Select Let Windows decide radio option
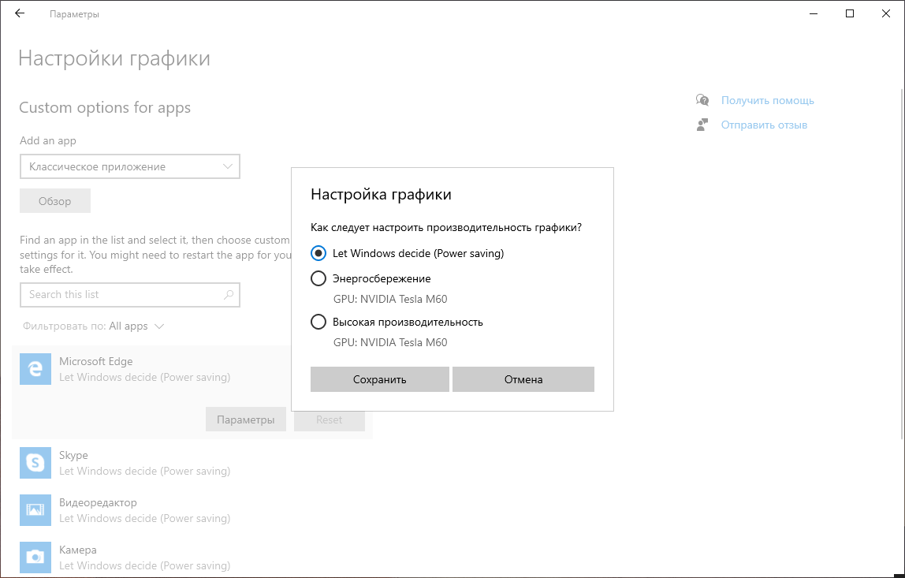Screen dimensions: 905x578 [x=318, y=253]
